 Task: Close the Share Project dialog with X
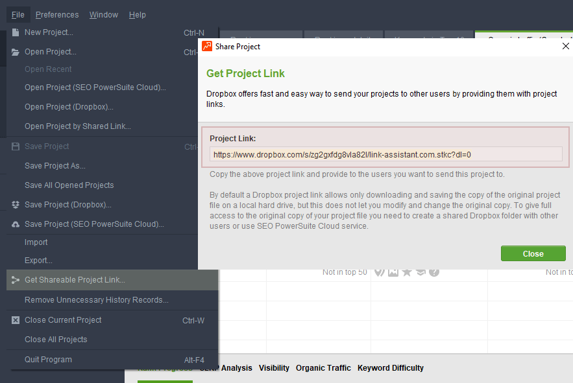(x=566, y=47)
